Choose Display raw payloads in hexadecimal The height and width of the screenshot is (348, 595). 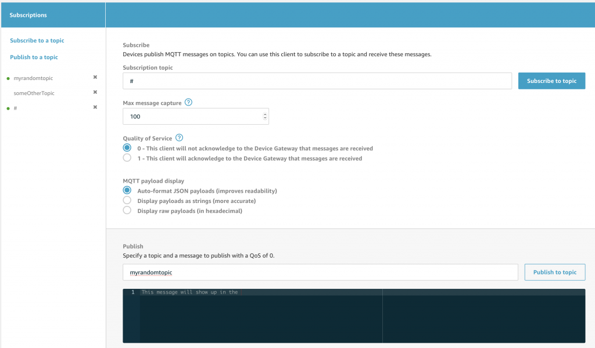coord(127,210)
